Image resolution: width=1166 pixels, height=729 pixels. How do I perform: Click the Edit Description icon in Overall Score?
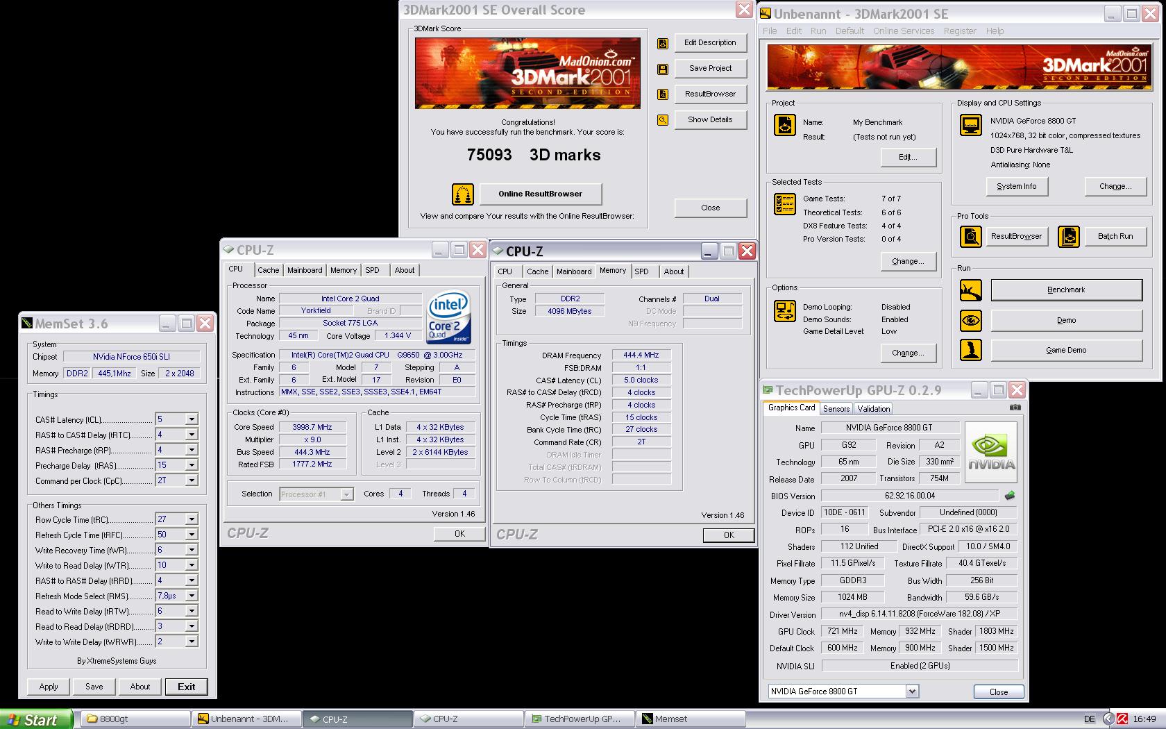pyautogui.click(x=663, y=43)
